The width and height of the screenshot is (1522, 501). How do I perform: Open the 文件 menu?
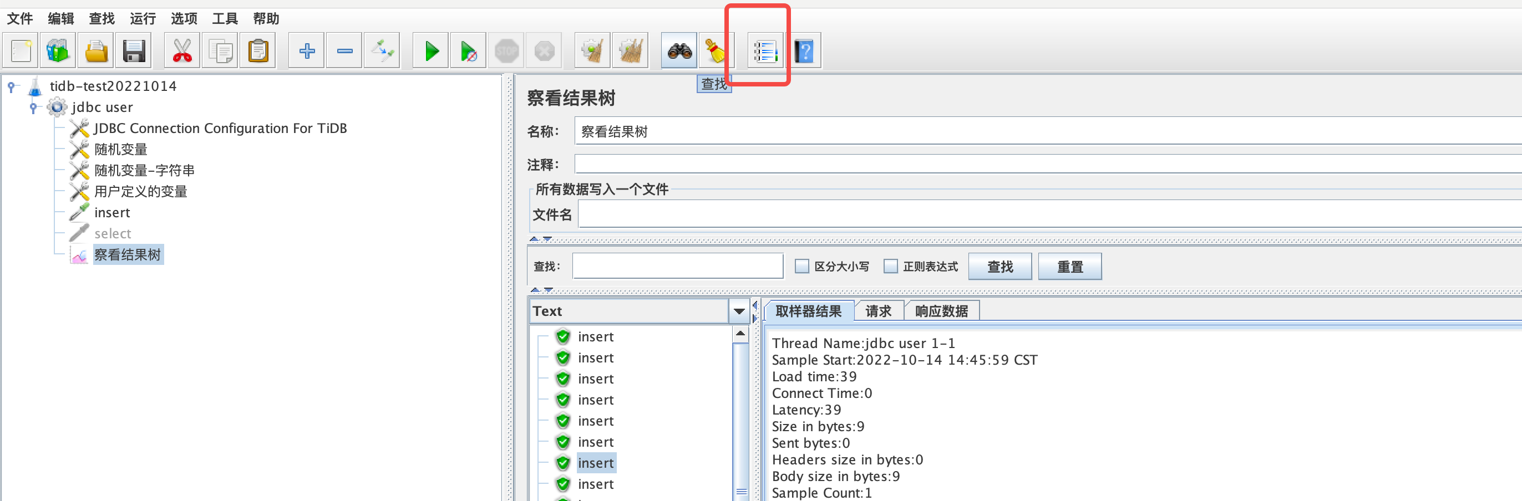(20, 19)
